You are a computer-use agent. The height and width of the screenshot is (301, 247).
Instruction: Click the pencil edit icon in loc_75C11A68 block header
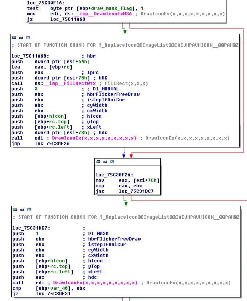coord(21,38)
